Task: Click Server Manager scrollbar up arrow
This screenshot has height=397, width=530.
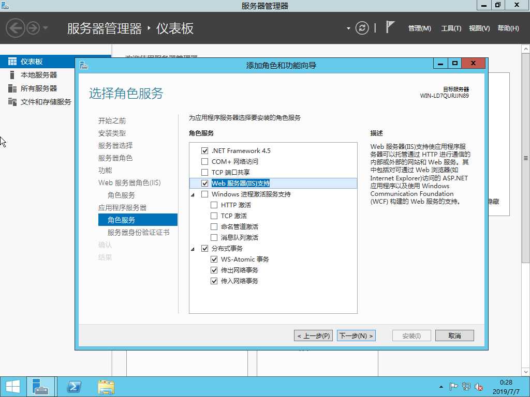Action: point(526,49)
